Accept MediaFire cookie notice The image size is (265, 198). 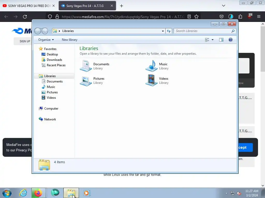[245, 147]
